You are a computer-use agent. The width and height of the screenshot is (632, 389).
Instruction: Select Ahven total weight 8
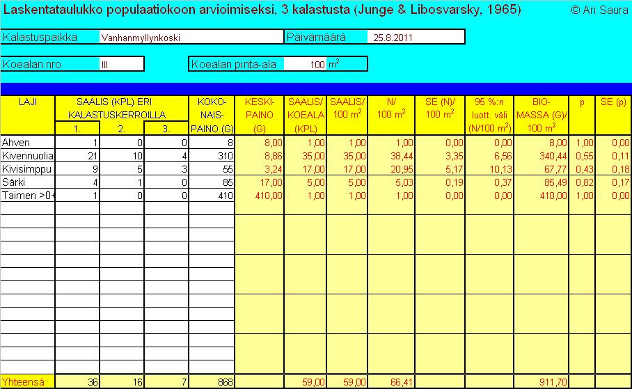tap(212, 142)
